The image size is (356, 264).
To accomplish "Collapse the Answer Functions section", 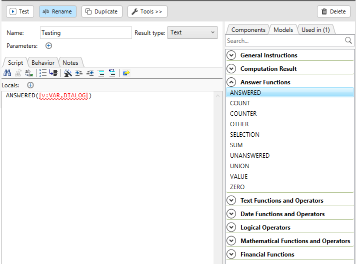I will click(x=231, y=82).
